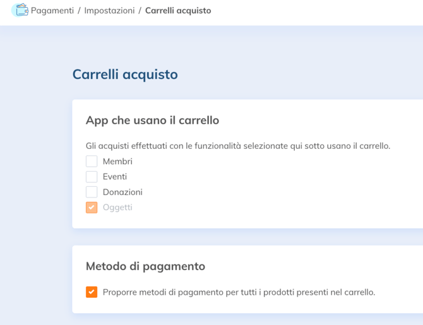
Task: Click the Pagamenti wallet icon
Action: (x=21, y=10)
